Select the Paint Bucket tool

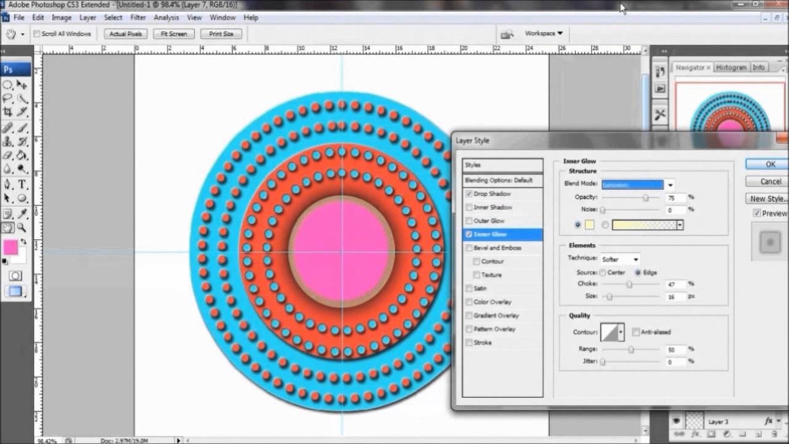point(22,155)
